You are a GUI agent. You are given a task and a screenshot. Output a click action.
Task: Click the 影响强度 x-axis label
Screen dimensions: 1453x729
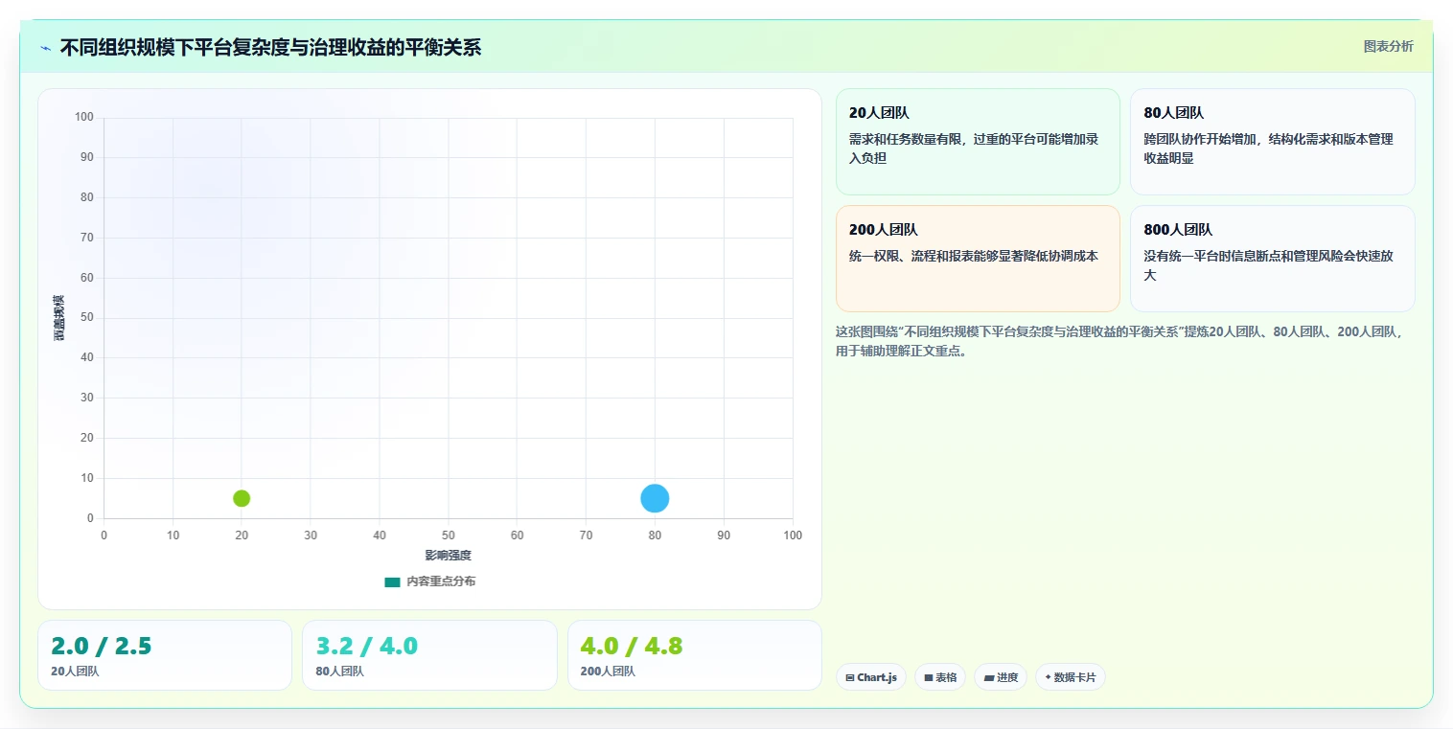449,556
